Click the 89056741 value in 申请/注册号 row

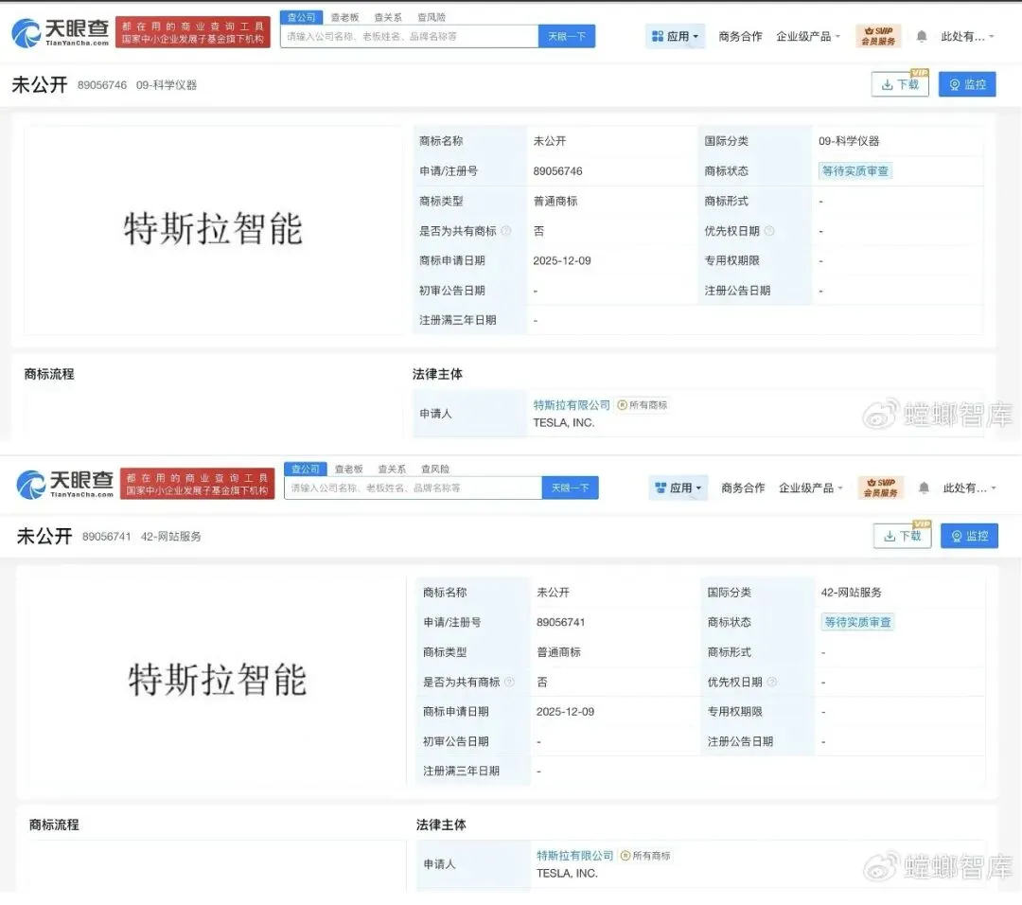[x=560, y=622]
